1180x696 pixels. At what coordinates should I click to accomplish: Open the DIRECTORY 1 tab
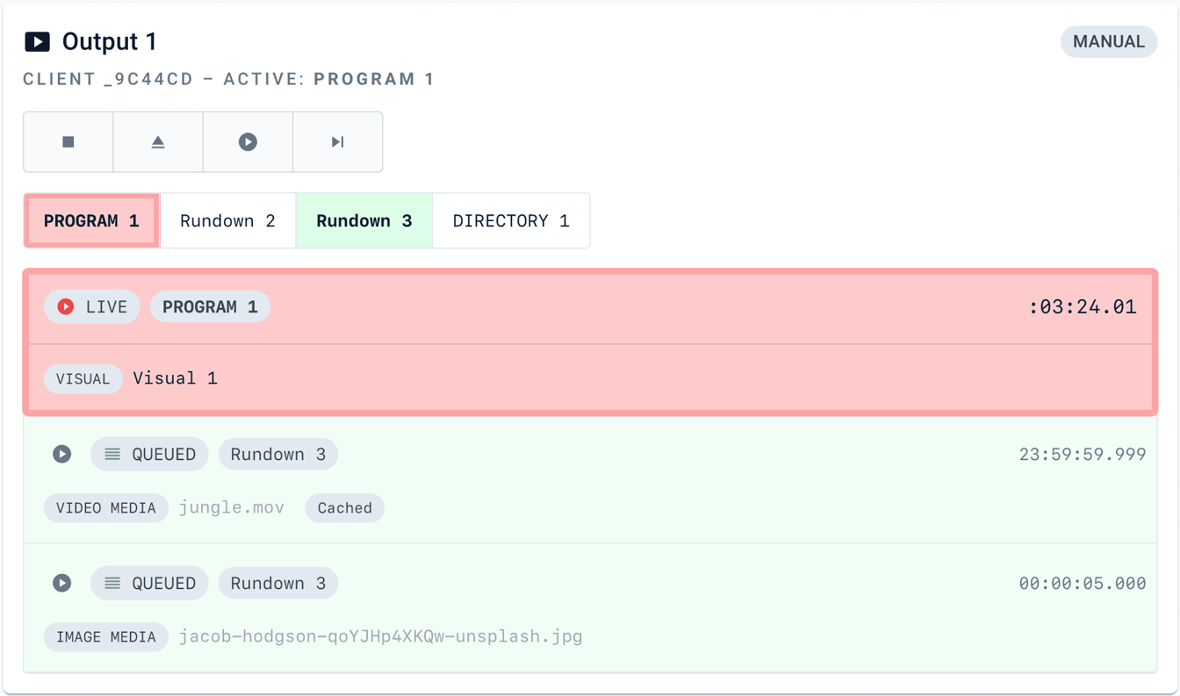tap(511, 220)
